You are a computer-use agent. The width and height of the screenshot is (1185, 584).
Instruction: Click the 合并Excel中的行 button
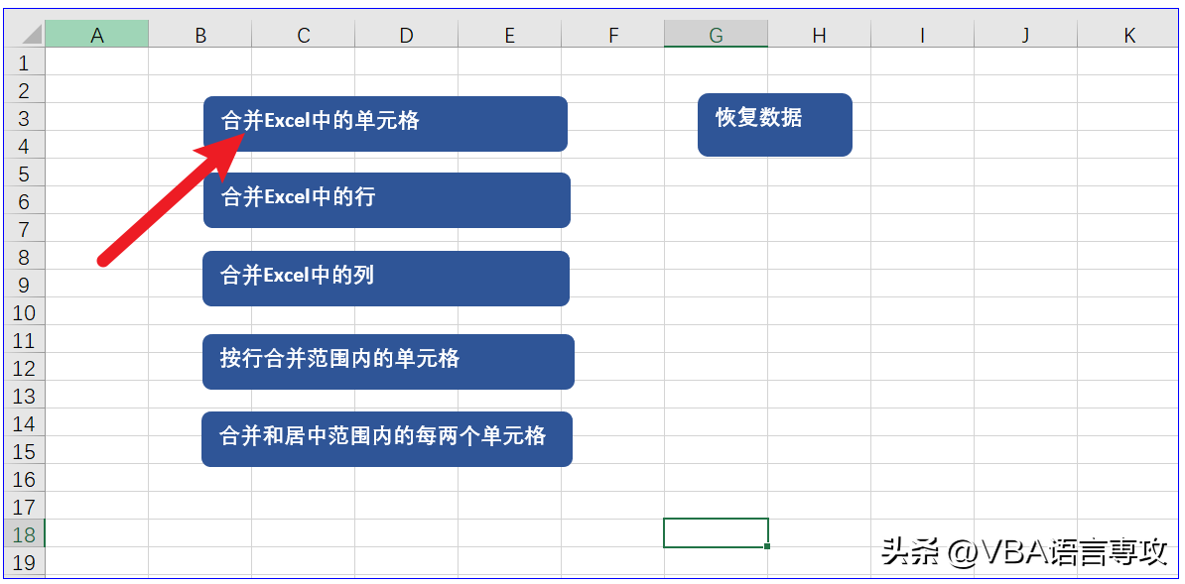click(x=387, y=200)
